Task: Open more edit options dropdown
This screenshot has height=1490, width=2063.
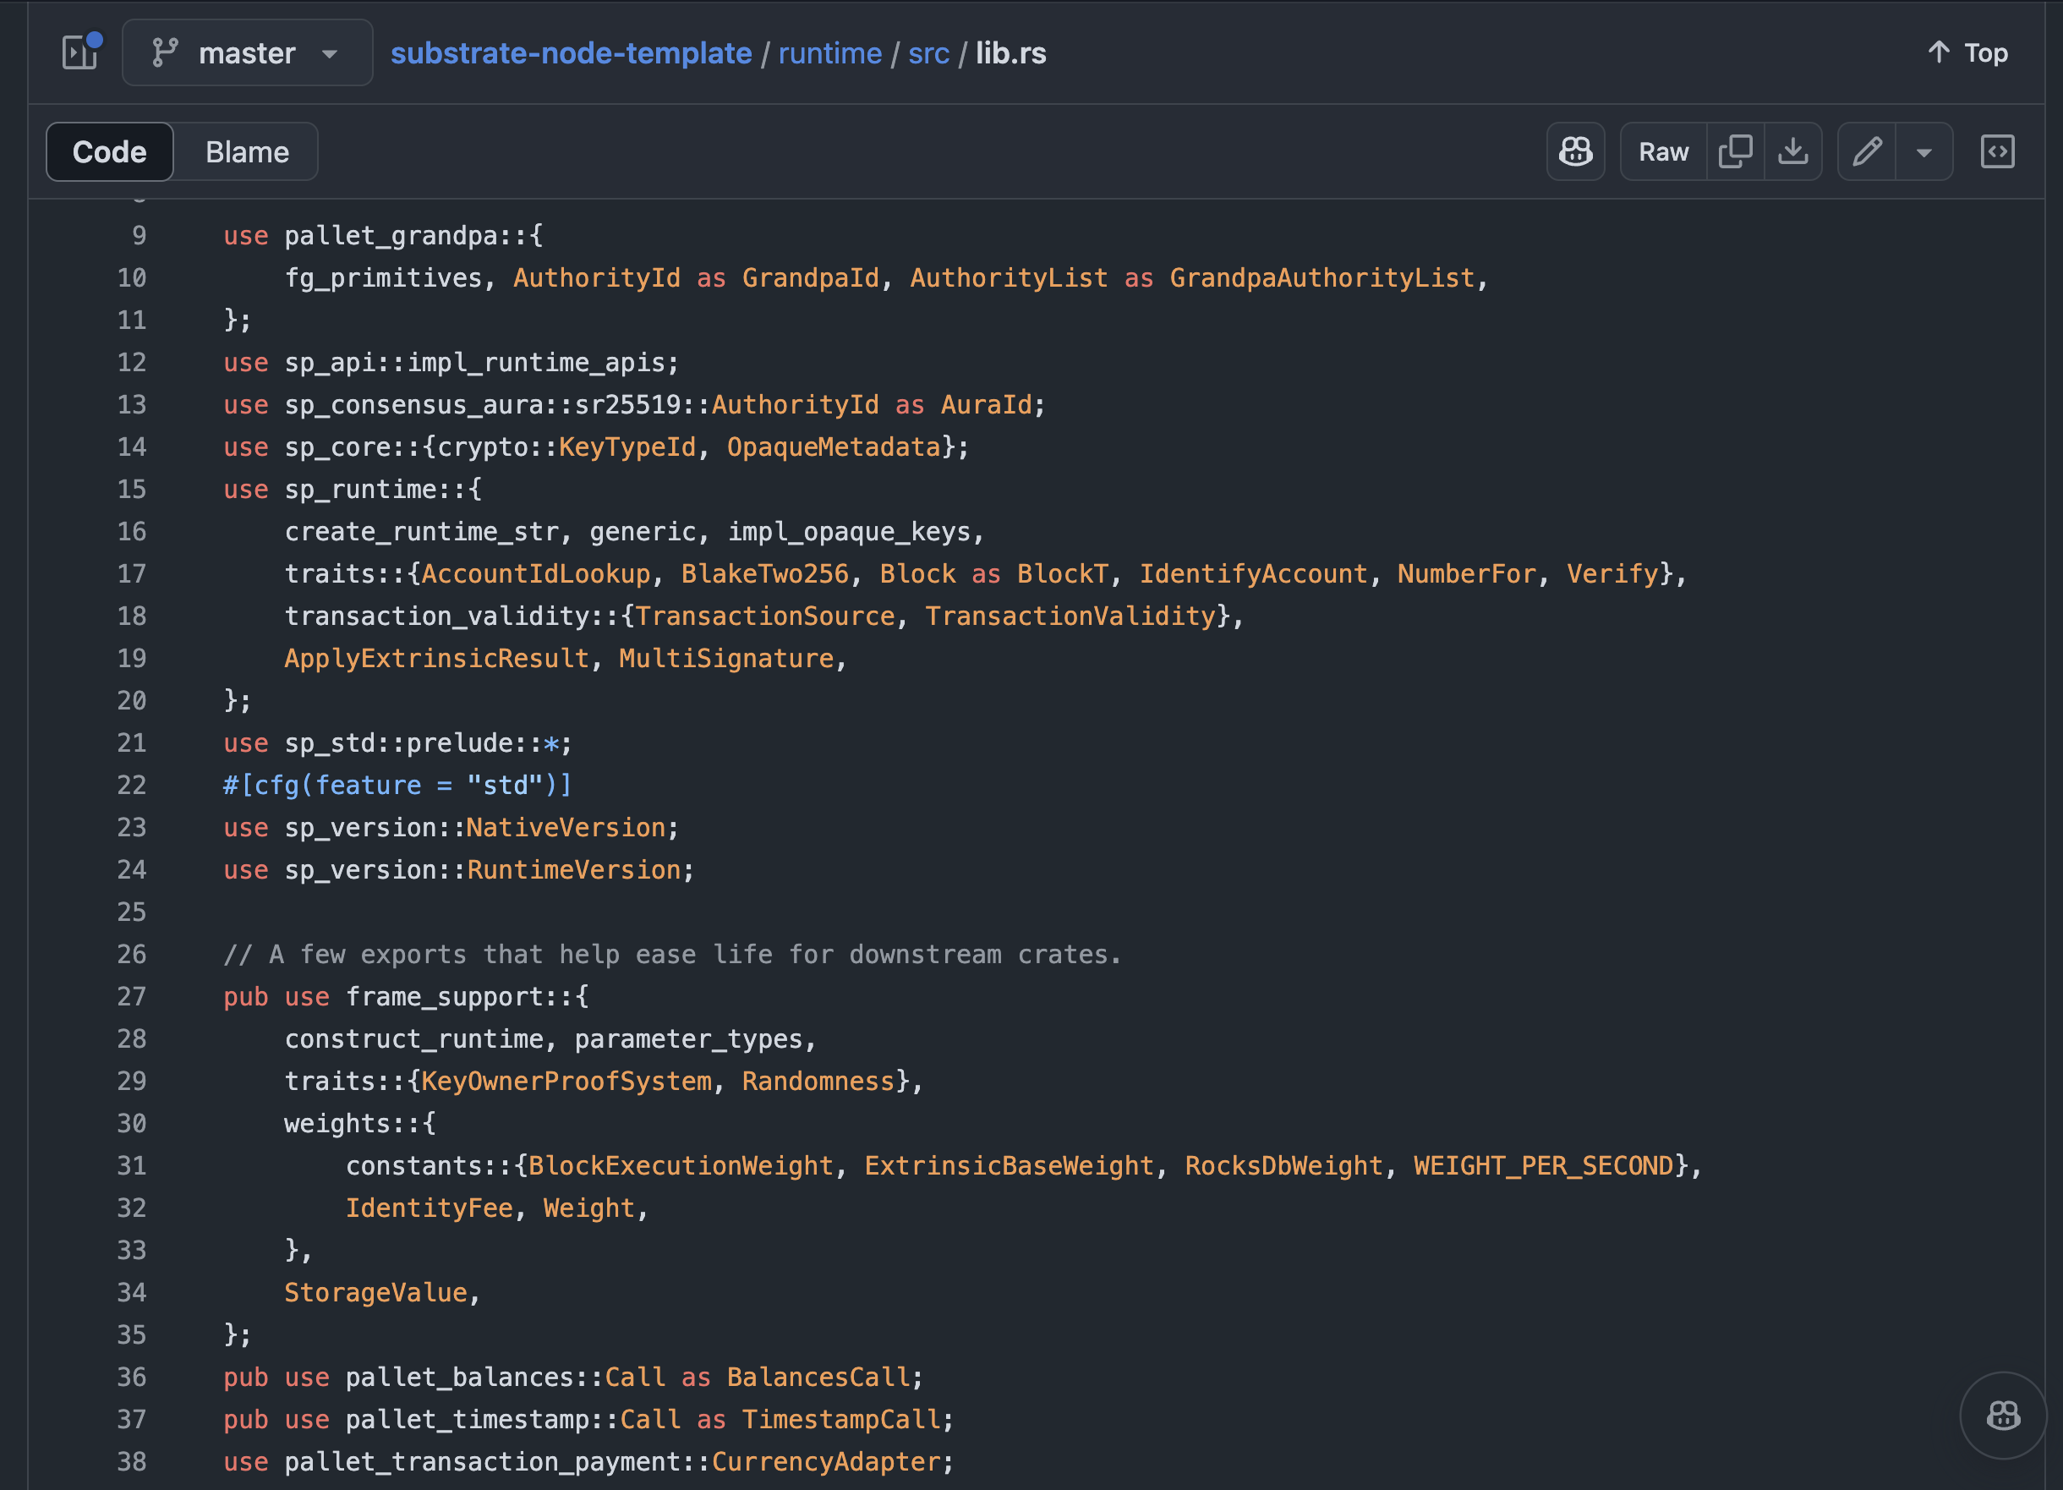Action: tap(1923, 152)
